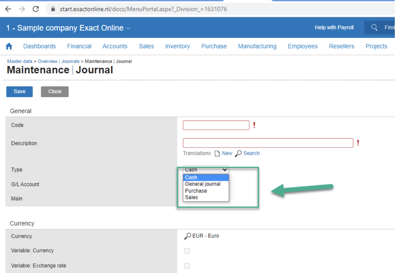The height and width of the screenshot is (273, 396).
Task: Open the Financial menu
Action: click(79, 46)
